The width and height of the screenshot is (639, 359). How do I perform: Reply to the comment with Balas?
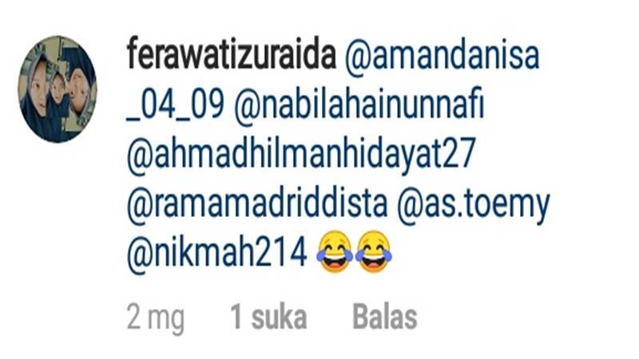click(x=385, y=317)
